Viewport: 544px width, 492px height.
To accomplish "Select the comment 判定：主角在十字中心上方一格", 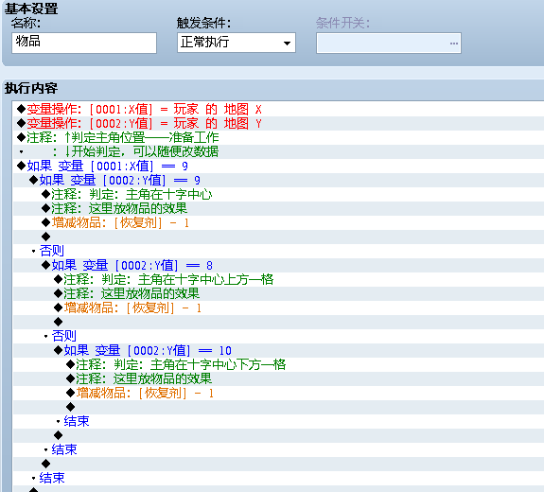I will click(164, 280).
